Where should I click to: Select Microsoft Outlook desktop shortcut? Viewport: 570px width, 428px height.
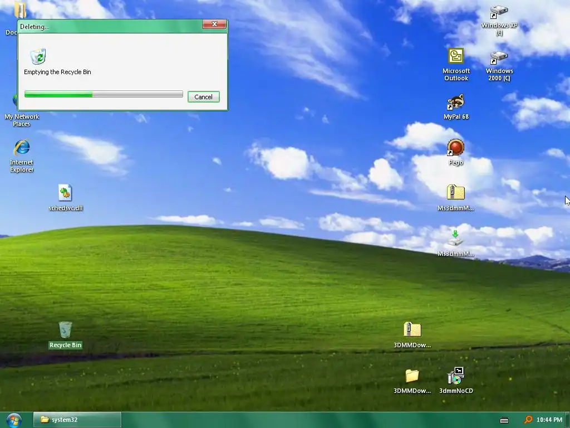click(456, 65)
